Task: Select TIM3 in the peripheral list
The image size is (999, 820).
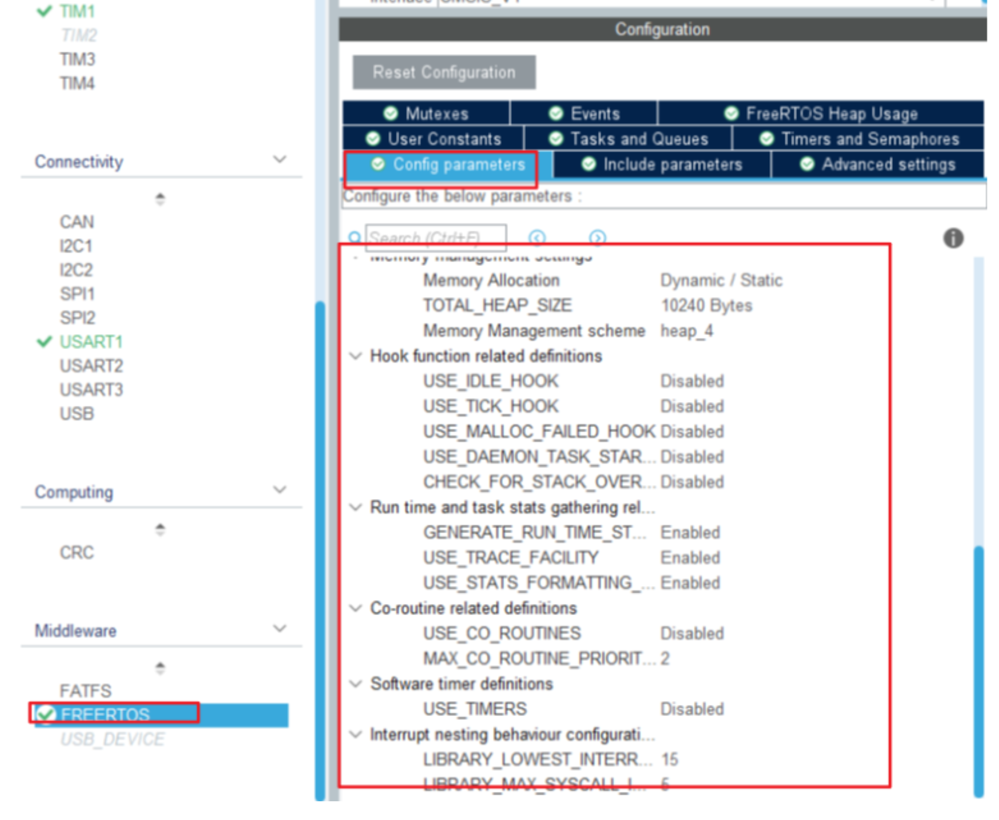Action: coord(77,59)
